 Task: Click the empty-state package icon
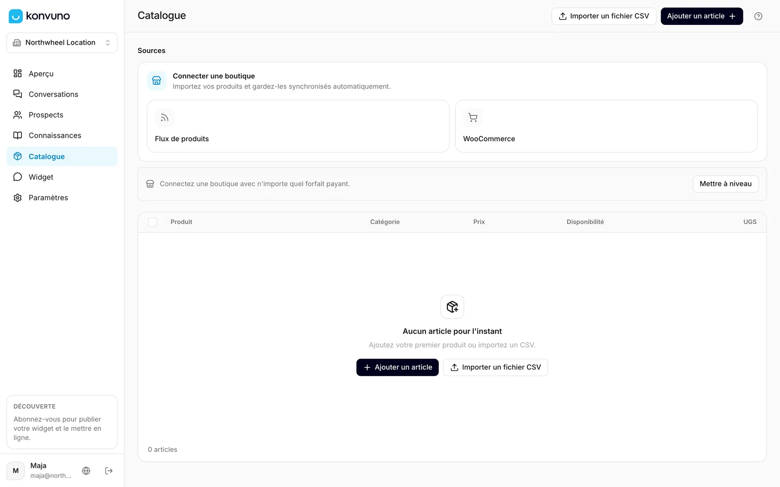[x=452, y=307]
